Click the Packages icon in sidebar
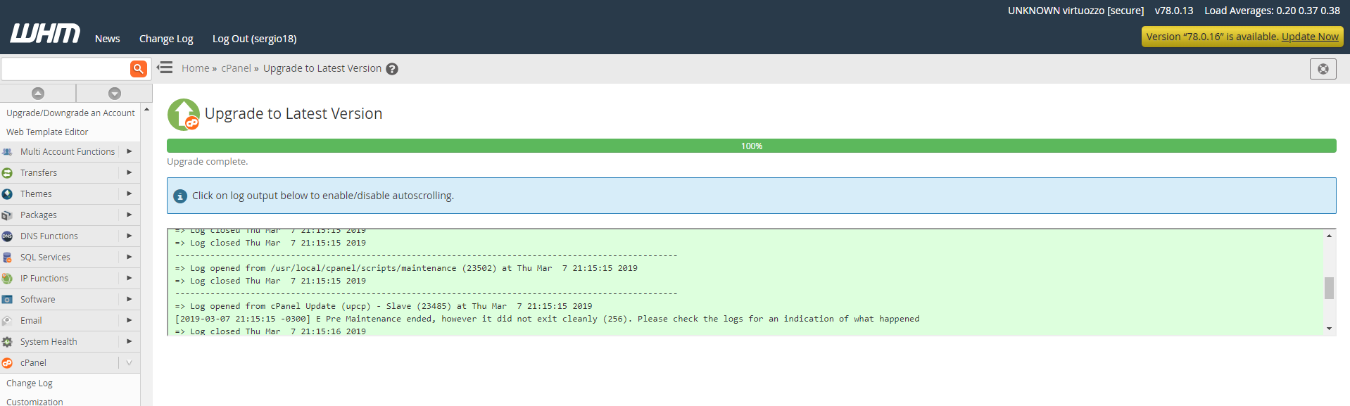Screen dimensions: 1350x406 click(x=7, y=215)
